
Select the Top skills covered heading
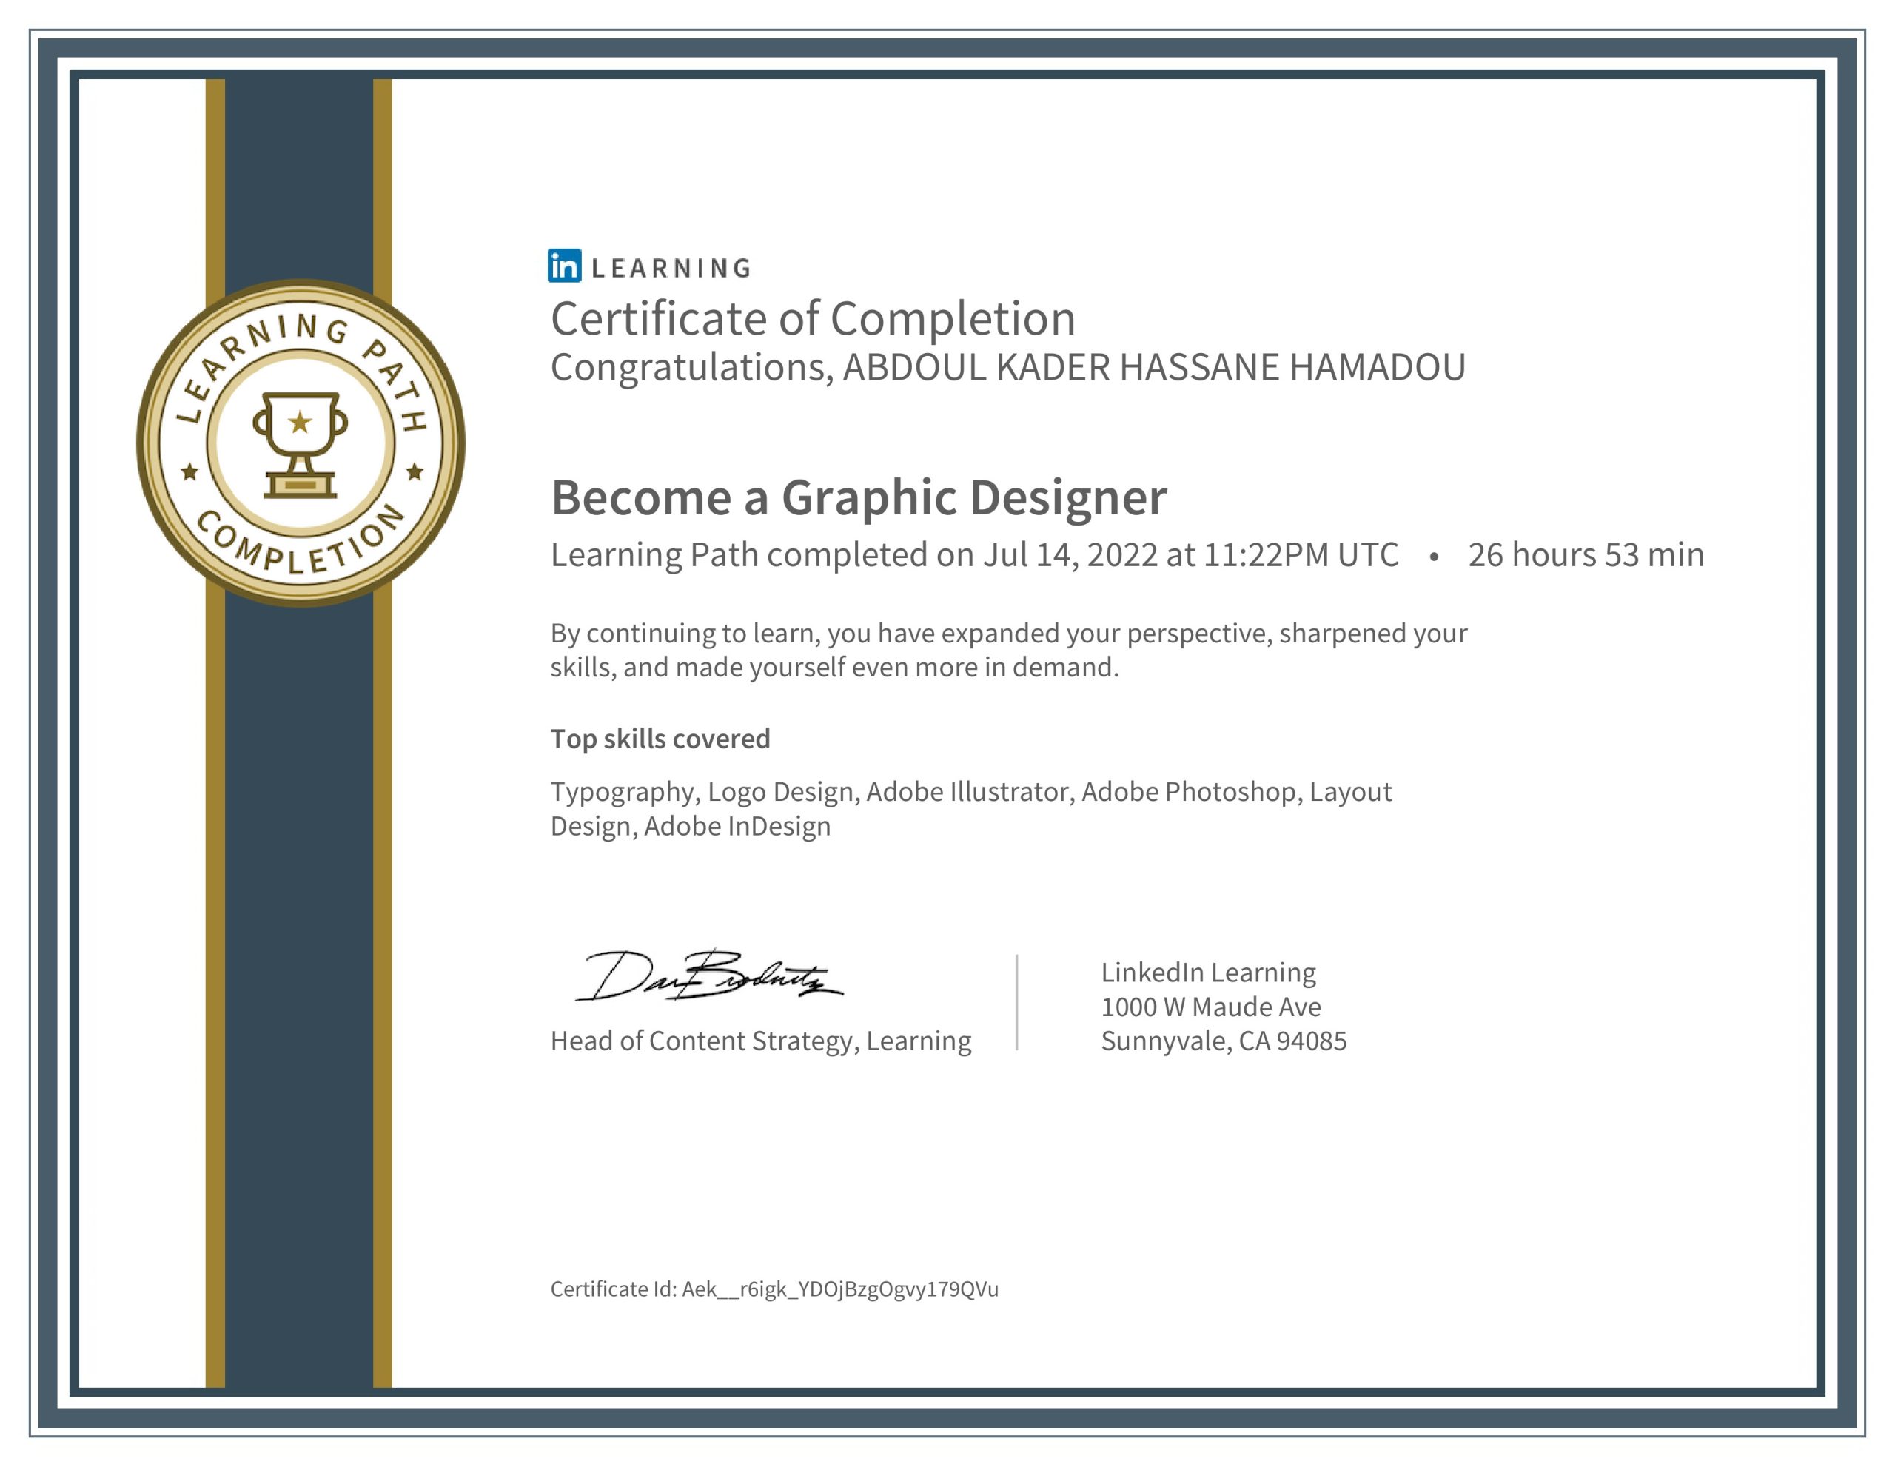click(660, 739)
